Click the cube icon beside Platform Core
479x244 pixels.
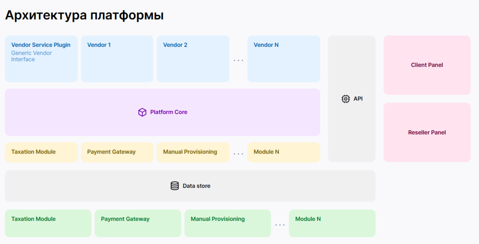pyautogui.click(x=142, y=112)
